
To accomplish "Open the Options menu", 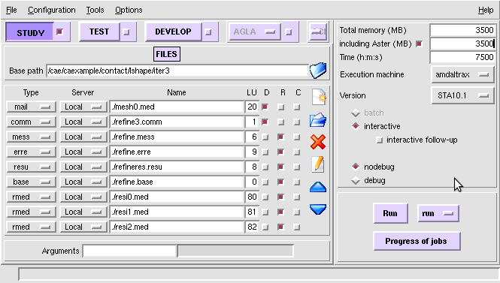I will [x=129, y=10].
